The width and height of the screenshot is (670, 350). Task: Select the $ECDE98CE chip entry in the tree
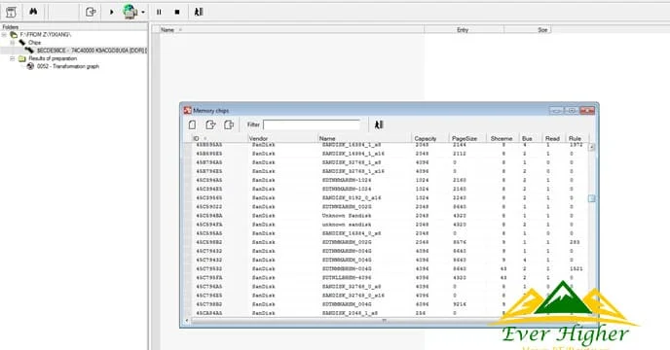pyautogui.click(x=92, y=51)
